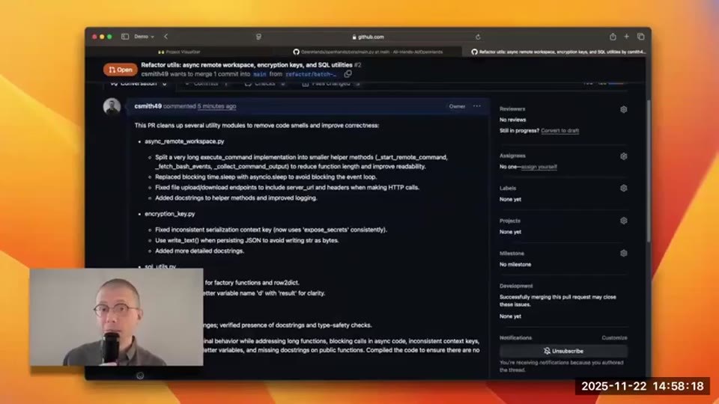Show the Safari tab overview icon
Viewport: 719px width, 404px height.
[x=641, y=37]
